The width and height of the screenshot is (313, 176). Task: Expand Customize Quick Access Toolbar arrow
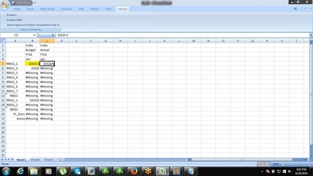coord(35,3)
